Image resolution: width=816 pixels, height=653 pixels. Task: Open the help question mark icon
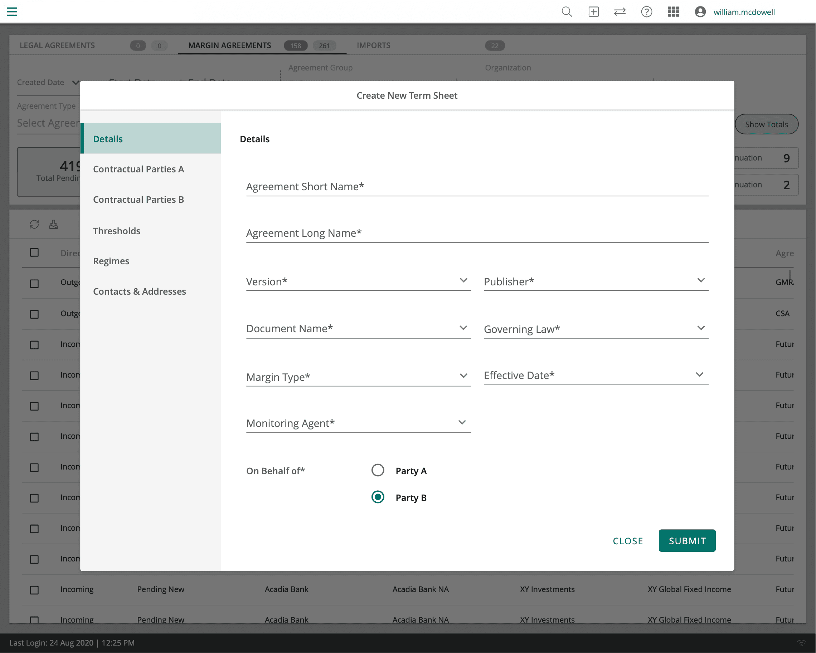(x=646, y=12)
